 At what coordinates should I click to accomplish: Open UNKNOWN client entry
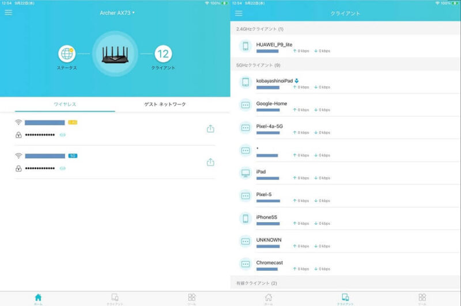click(x=345, y=242)
